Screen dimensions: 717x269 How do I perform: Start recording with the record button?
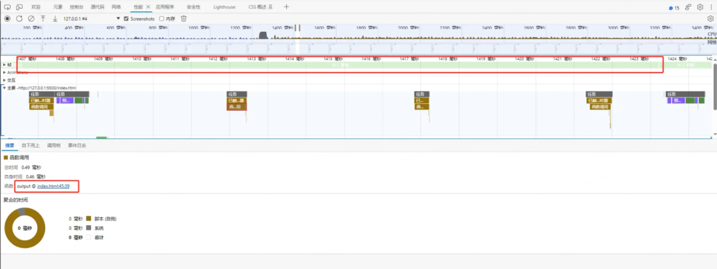(x=7, y=19)
